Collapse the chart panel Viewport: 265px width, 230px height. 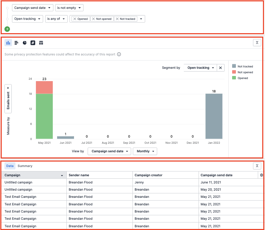point(257,42)
